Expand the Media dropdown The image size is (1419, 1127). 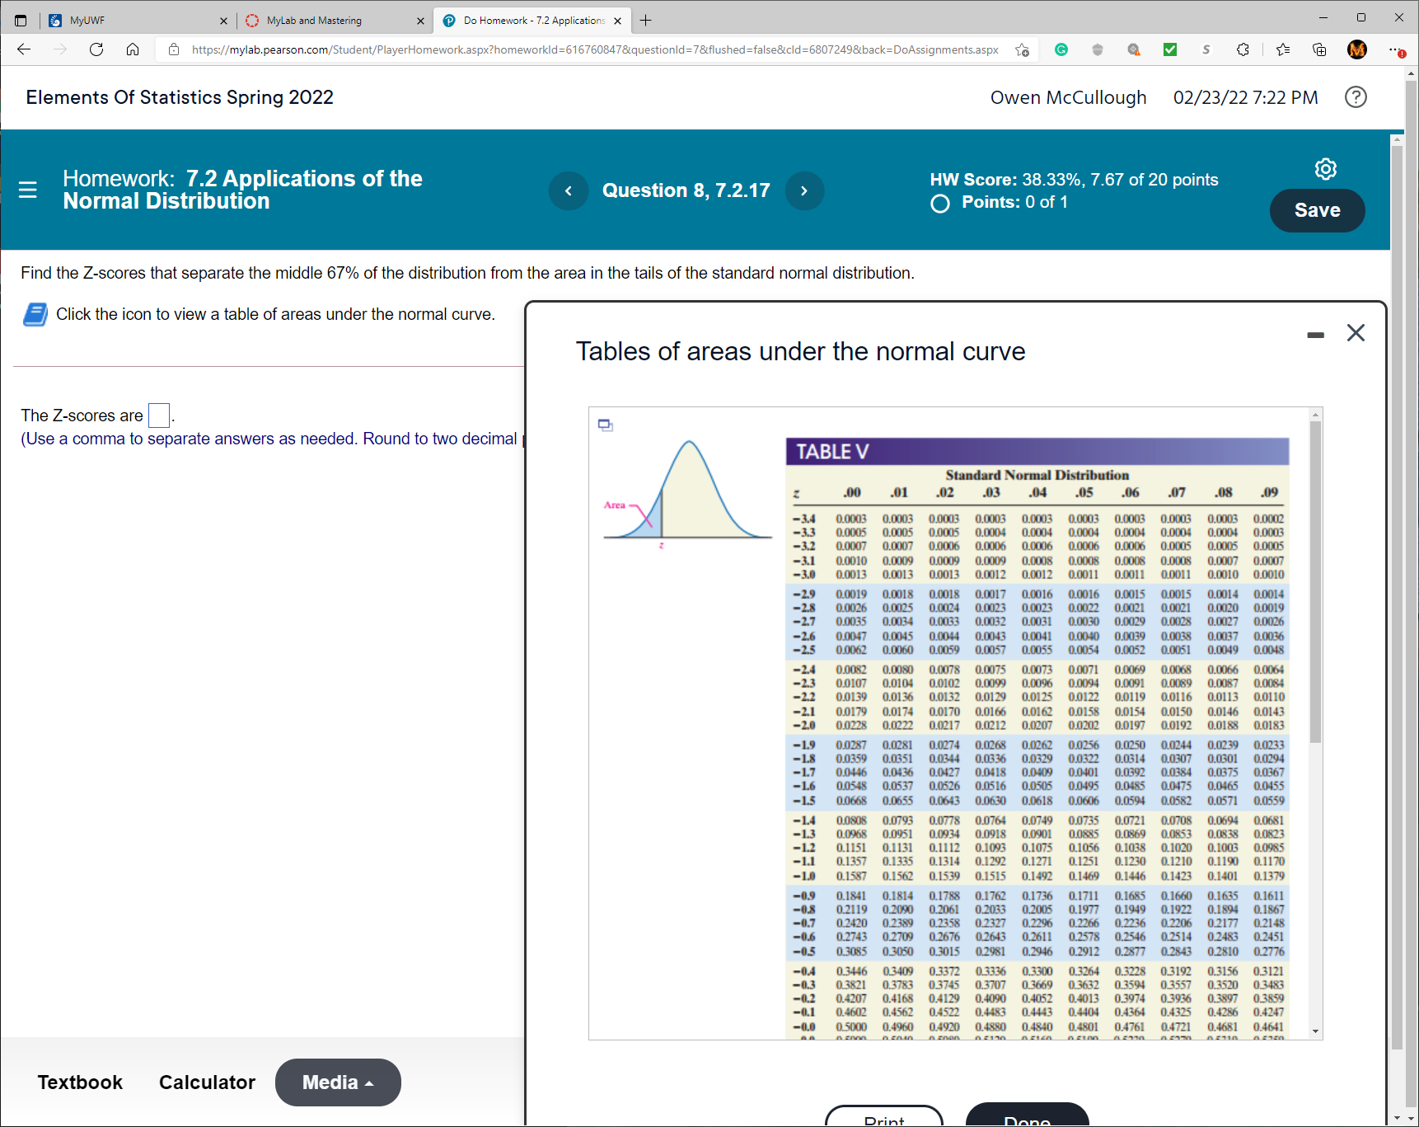pyautogui.click(x=338, y=1082)
